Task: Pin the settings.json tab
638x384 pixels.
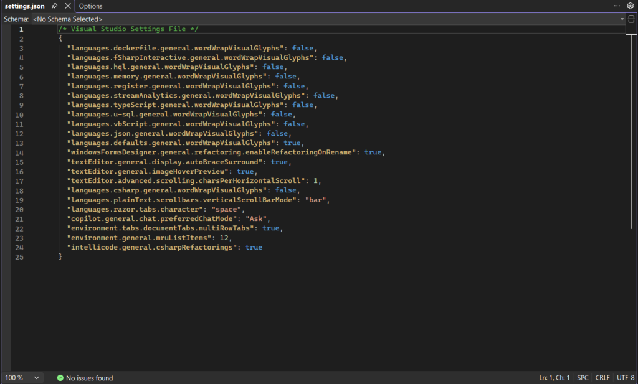Action: pos(54,6)
